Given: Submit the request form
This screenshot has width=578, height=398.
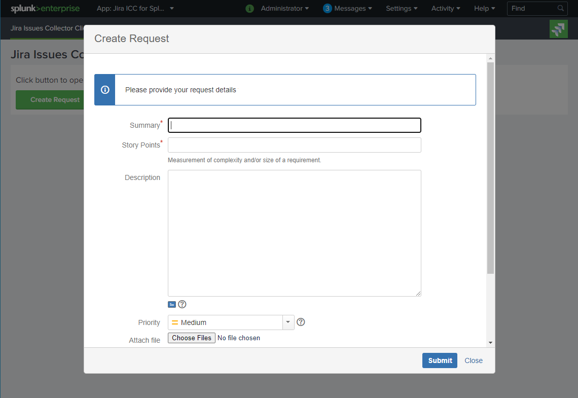Looking at the screenshot, I should (440, 360).
